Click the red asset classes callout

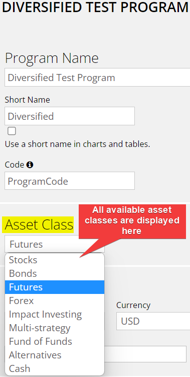132,221
